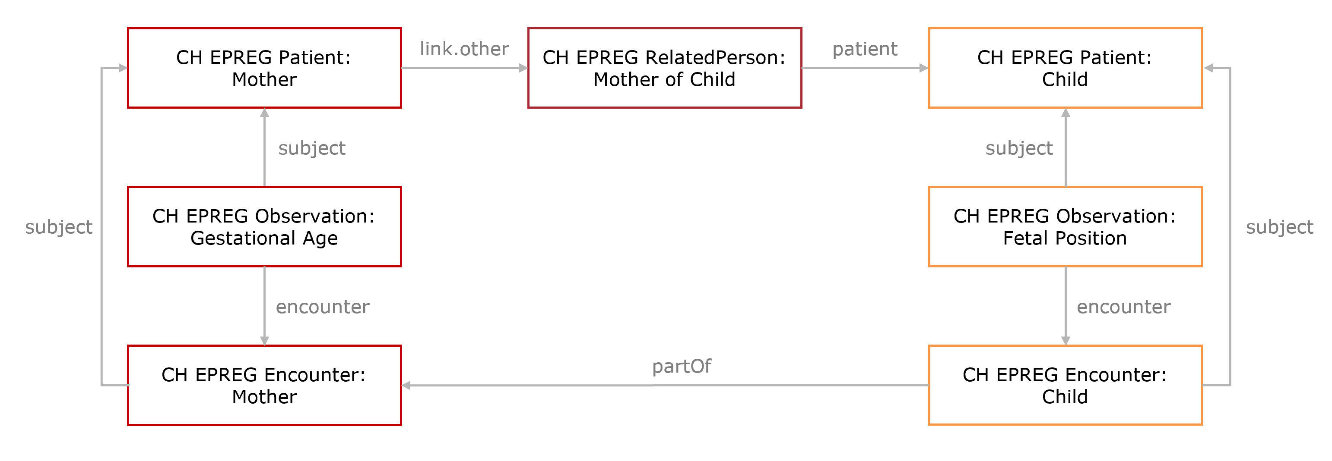Screen dimensions: 1332x461
Task: Click the CH EPREG Patient: Mother box
Action: (264, 68)
